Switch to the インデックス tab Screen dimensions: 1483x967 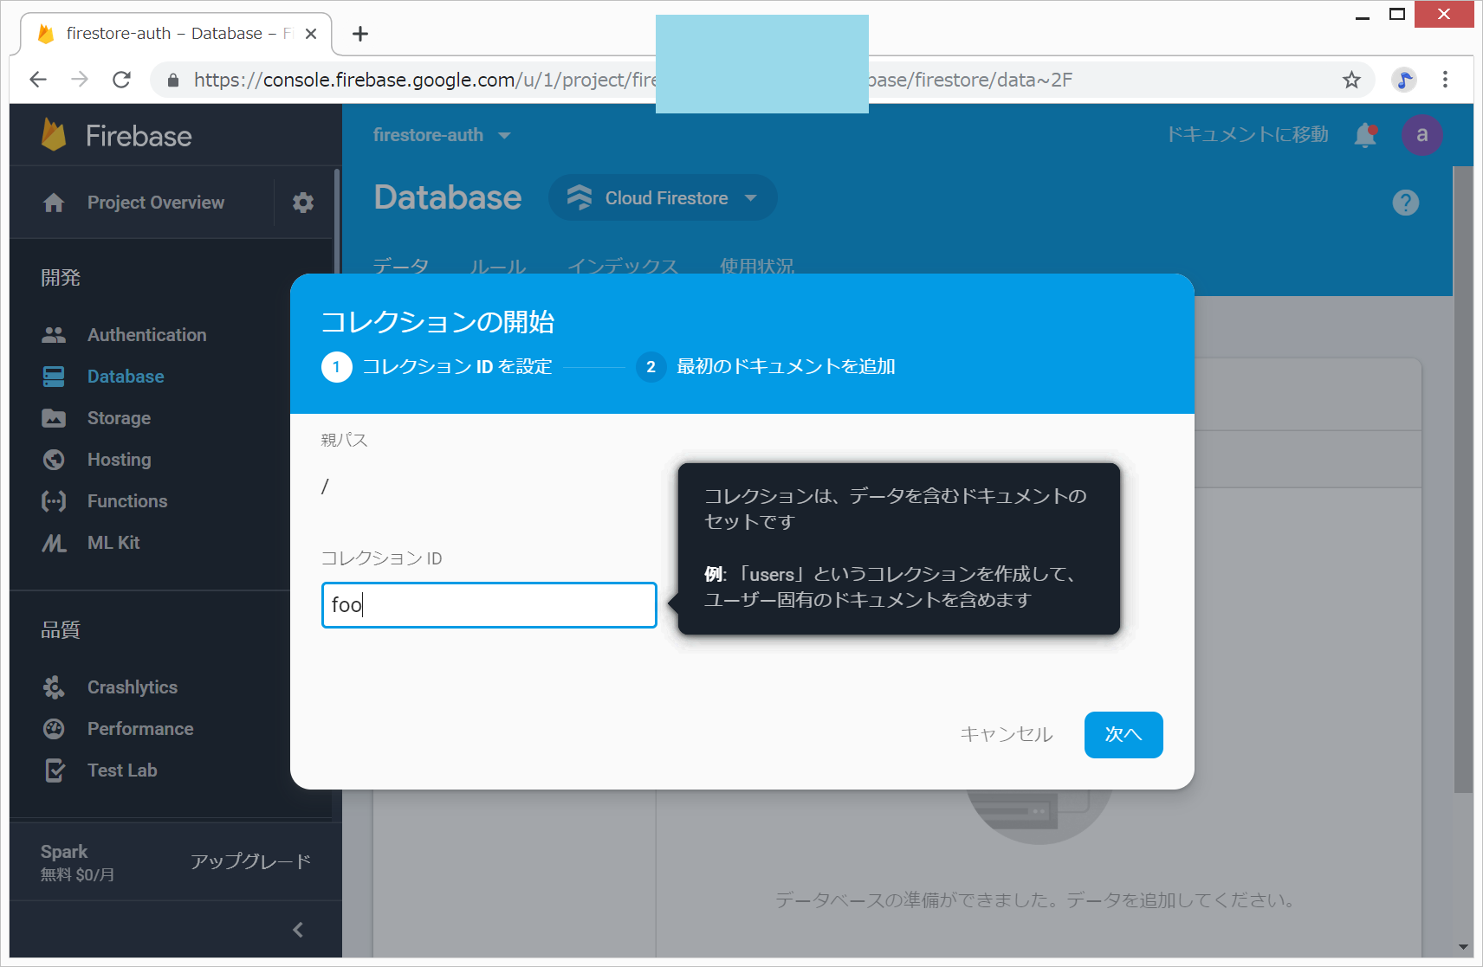tap(623, 266)
